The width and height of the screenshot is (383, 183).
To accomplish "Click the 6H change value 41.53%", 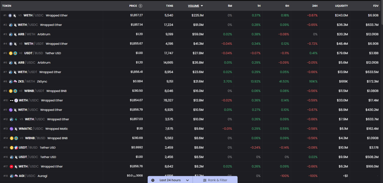I will click(x=283, y=81).
